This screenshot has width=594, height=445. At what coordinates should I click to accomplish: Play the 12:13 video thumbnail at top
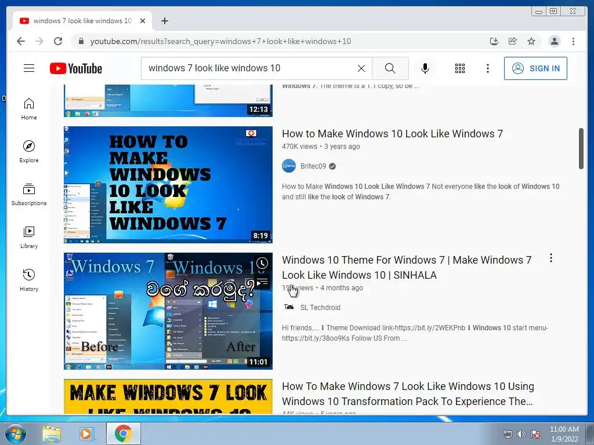[168, 101]
